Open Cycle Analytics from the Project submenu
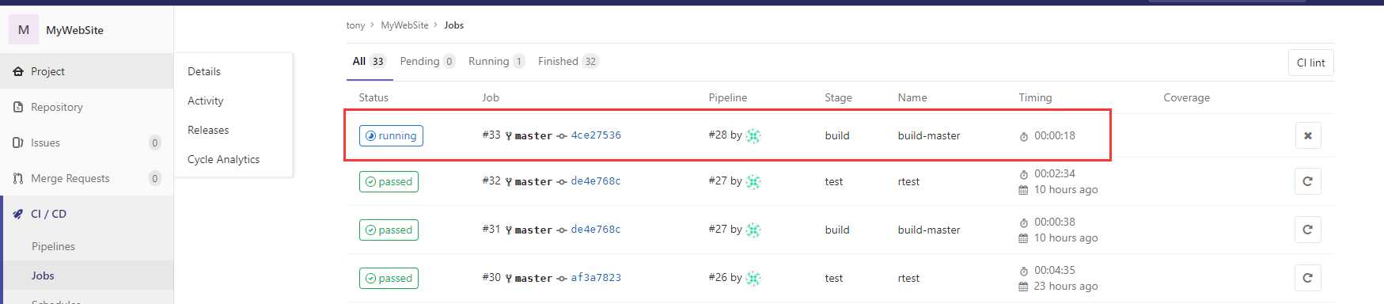Screen dimensions: 1384x304 (223, 159)
